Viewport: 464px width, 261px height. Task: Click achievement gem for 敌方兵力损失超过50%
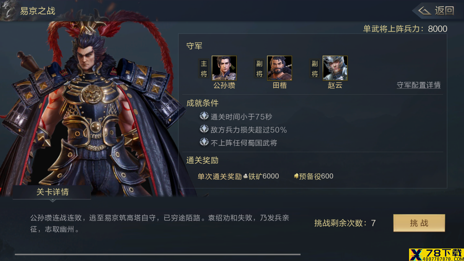click(x=204, y=129)
